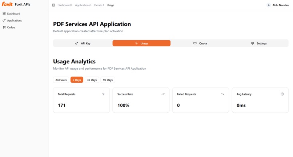
Task: Select the 24 Hours time range
Action: coord(61,80)
